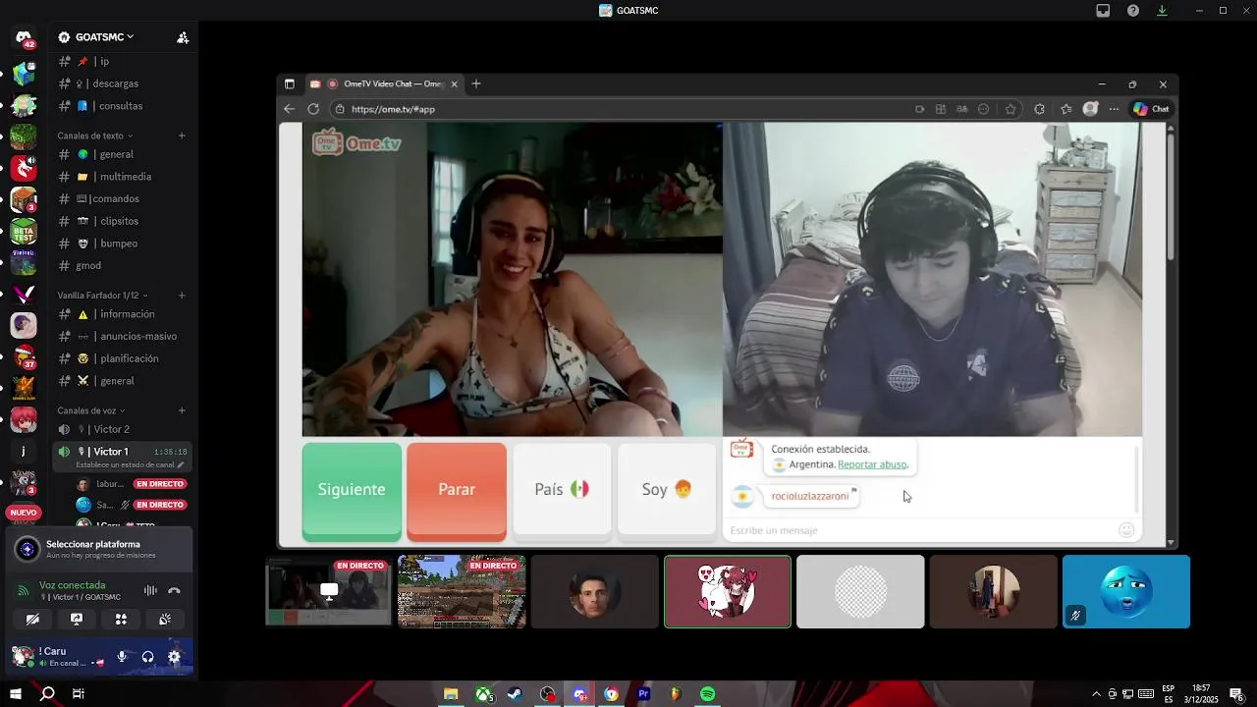1257x707 pixels.
Task: Open the browser three-dot menu
Action: [1114, 109]
